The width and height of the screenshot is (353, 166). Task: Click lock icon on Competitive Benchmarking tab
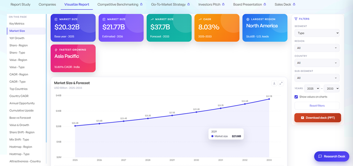click(141, 4)
